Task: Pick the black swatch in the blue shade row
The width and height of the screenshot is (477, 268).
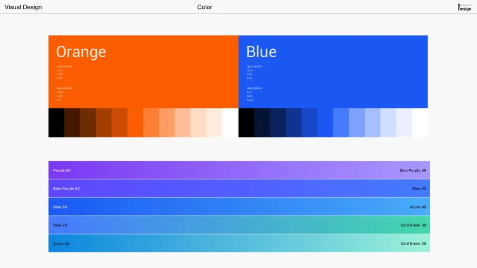Action: pos(246,123)
